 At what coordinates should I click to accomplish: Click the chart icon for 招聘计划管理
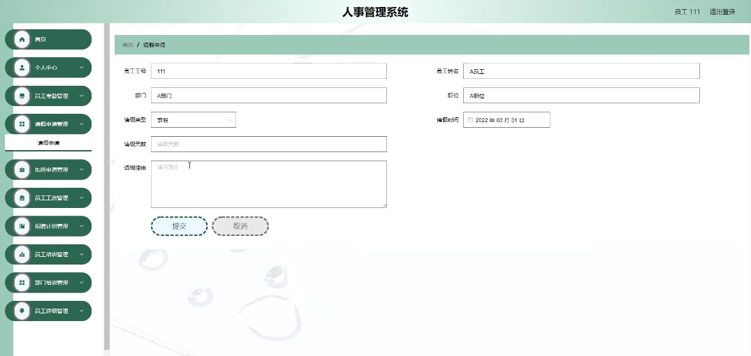click(x=22, y=226)
